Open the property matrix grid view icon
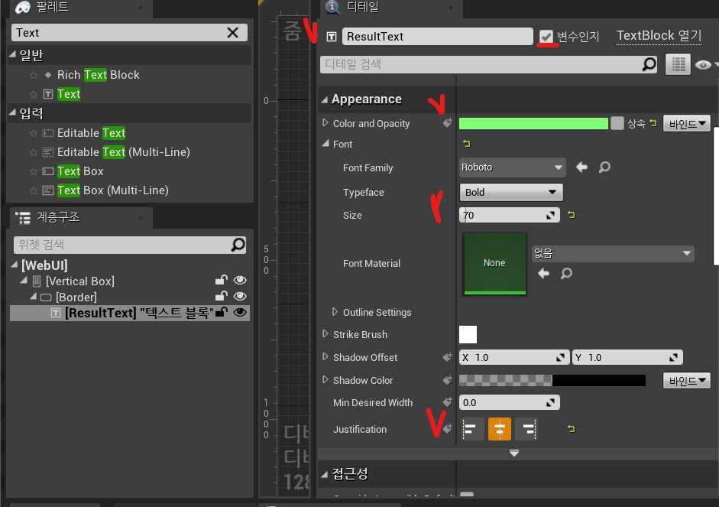Viewport: 719px width, 507px height. pos(677,64)
